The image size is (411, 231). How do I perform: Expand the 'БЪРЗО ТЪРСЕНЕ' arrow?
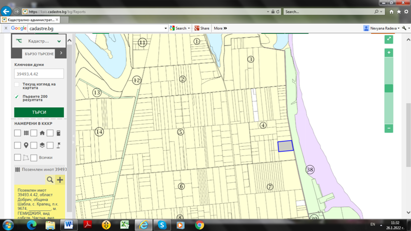[x=61, y=53]
